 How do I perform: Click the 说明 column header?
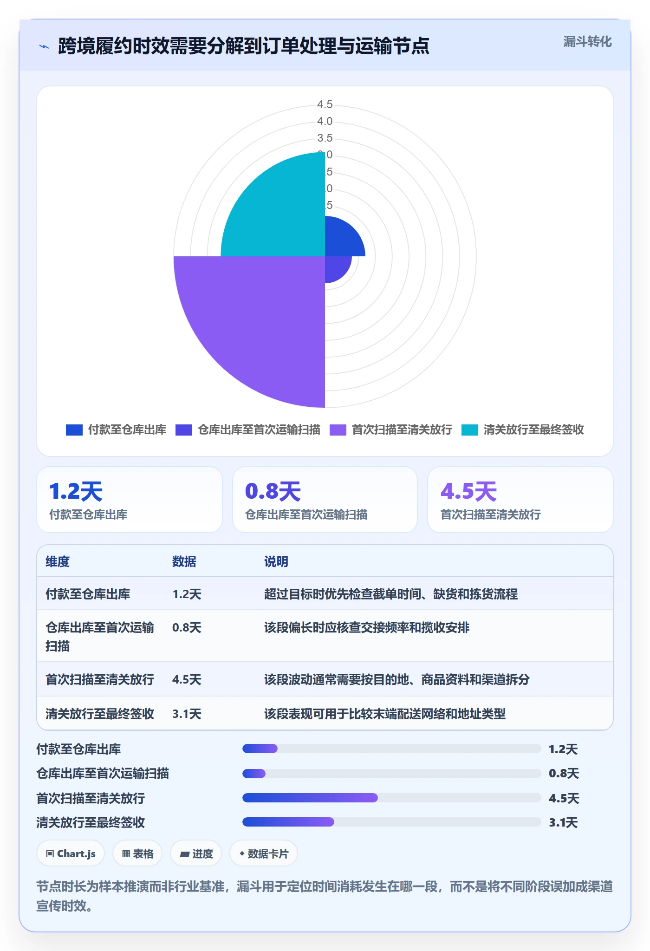tap(276, 561)
